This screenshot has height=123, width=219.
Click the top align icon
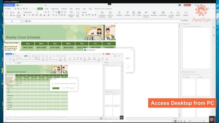pyautogui.click(x=53, y=12)
